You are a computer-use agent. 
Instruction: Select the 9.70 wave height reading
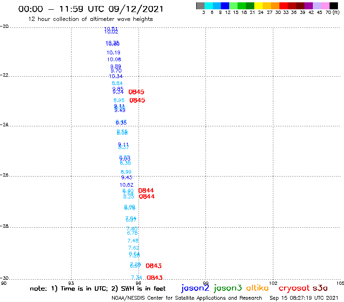point(116,71)
